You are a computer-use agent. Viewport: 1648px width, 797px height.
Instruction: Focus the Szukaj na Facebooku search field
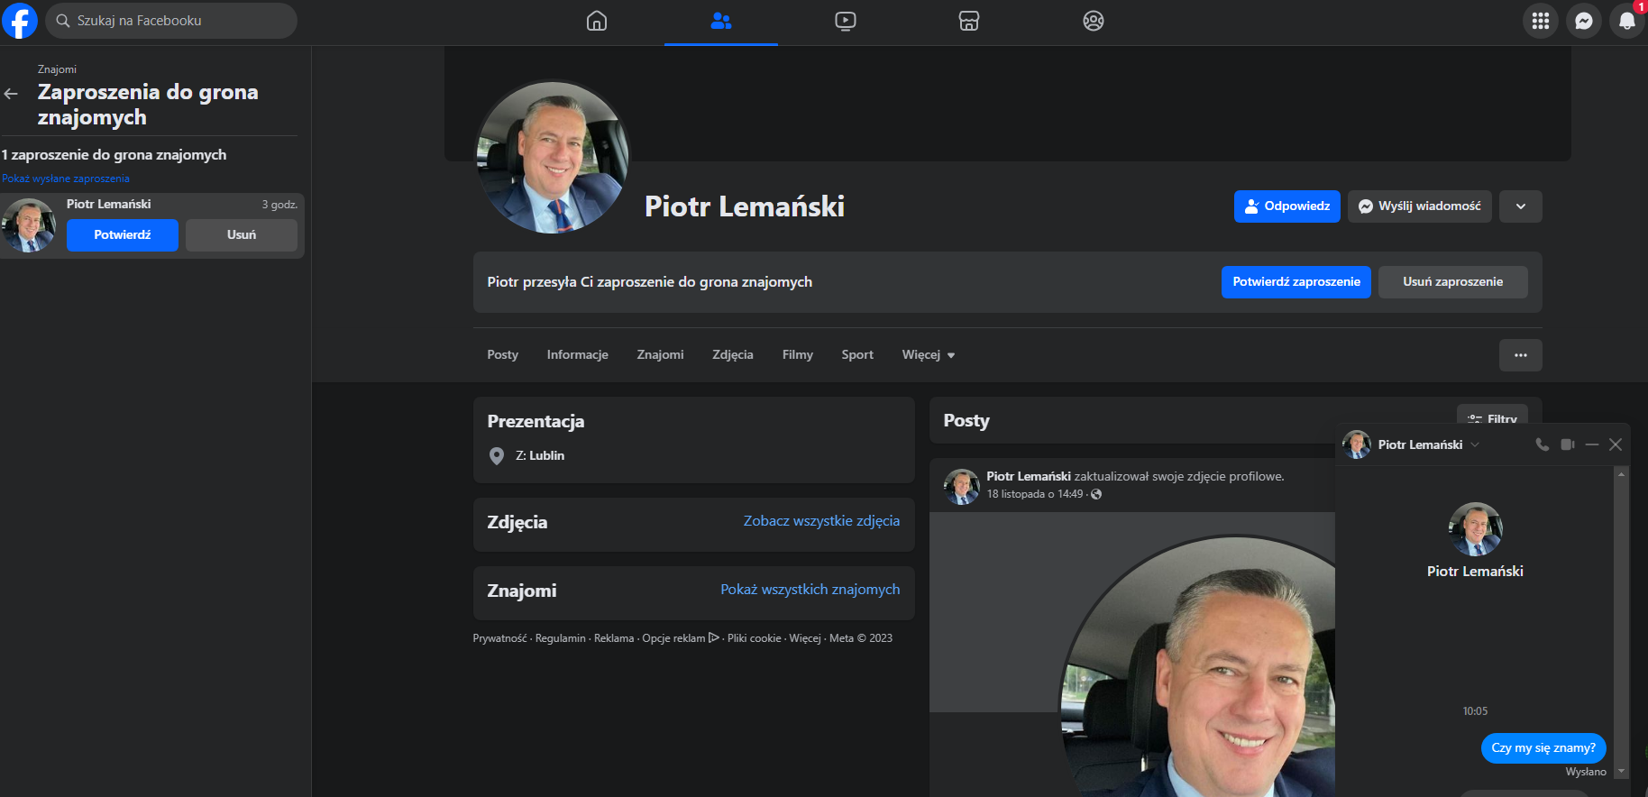pos(171,21)
